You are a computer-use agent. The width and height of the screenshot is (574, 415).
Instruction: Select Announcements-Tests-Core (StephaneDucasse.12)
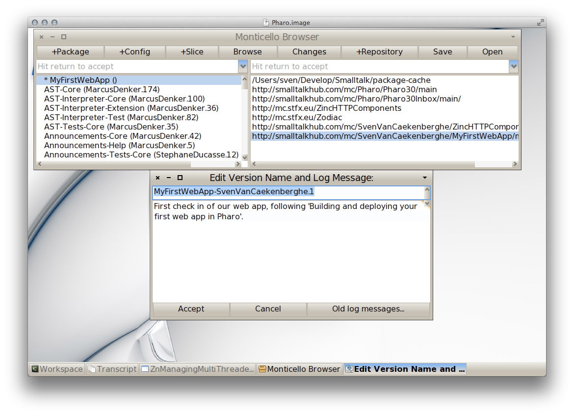tap(139, 155)
